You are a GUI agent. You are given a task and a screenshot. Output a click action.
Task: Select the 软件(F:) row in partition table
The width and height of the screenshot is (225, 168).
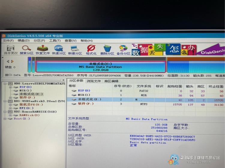(86, 104)
